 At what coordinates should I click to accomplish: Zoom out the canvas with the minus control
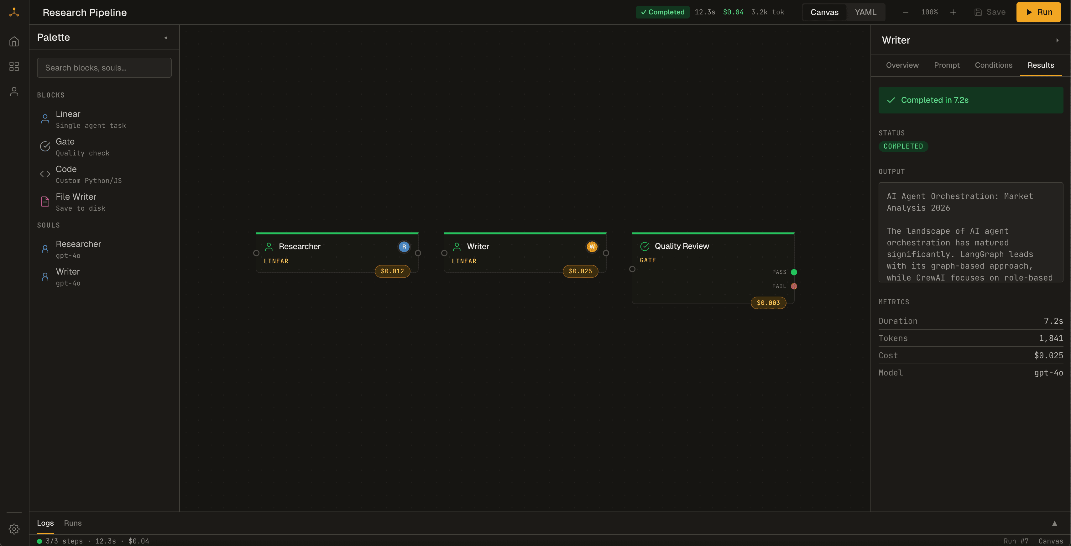[906, 12]
